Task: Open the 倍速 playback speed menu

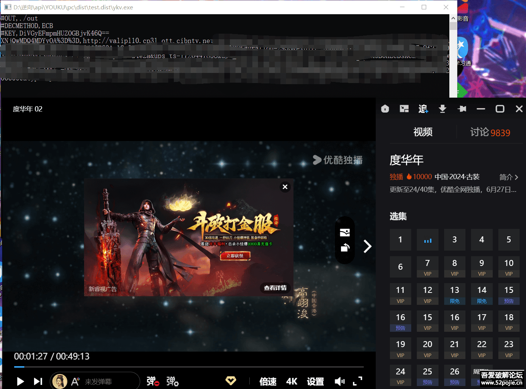Action: coord(268,382)
